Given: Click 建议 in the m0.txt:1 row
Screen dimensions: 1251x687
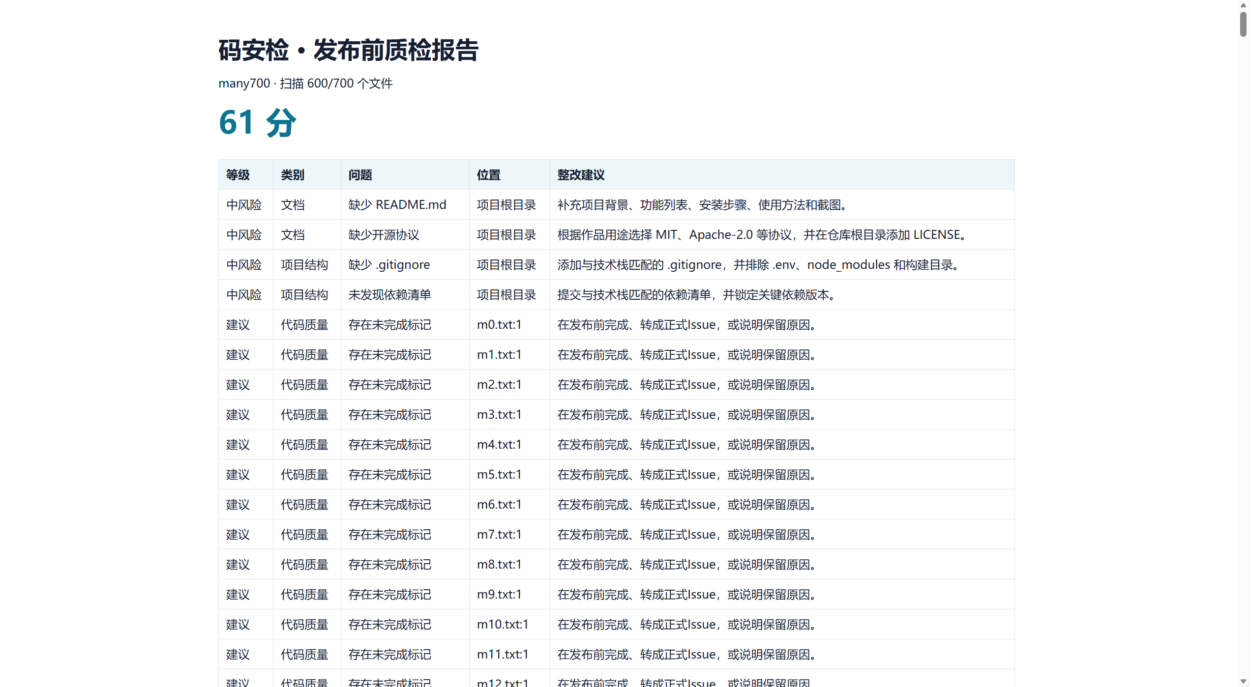Looking at the screenshot, I should [x=238, y=325].
